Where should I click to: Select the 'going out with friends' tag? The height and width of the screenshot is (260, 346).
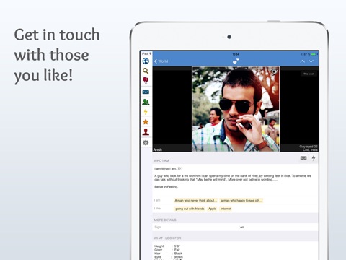[190, 209]
